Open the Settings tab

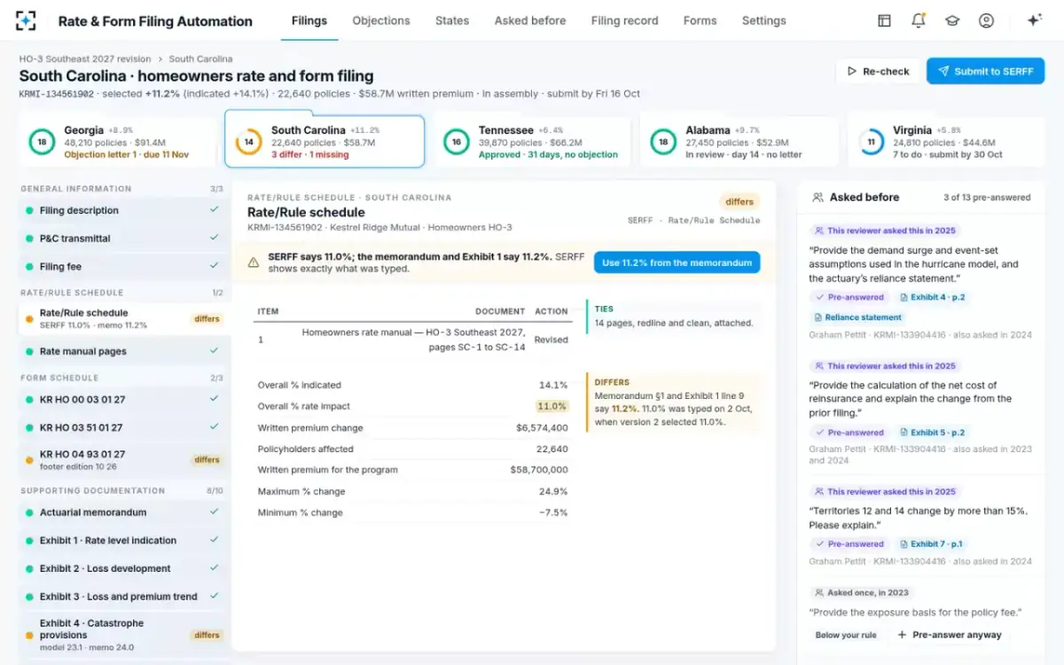pyautogui.click(x=764, y=20)
